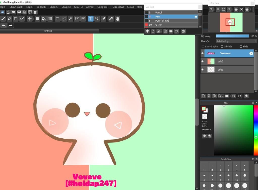The height and width of the screenshot is (190, 258).
Task: Click the rainbow hue bar
Action: coord(256,130)
